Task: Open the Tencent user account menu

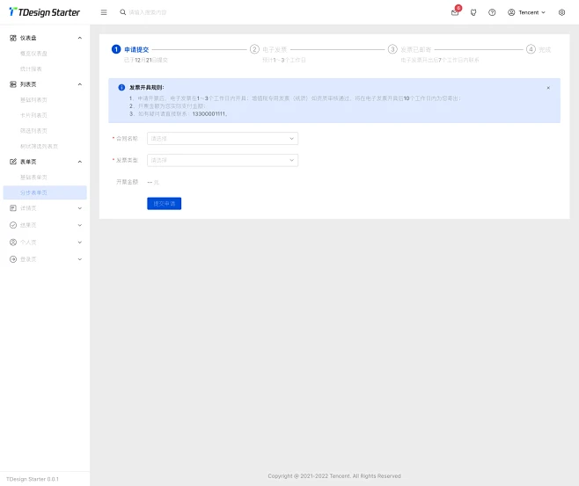Action: (526, 12)
